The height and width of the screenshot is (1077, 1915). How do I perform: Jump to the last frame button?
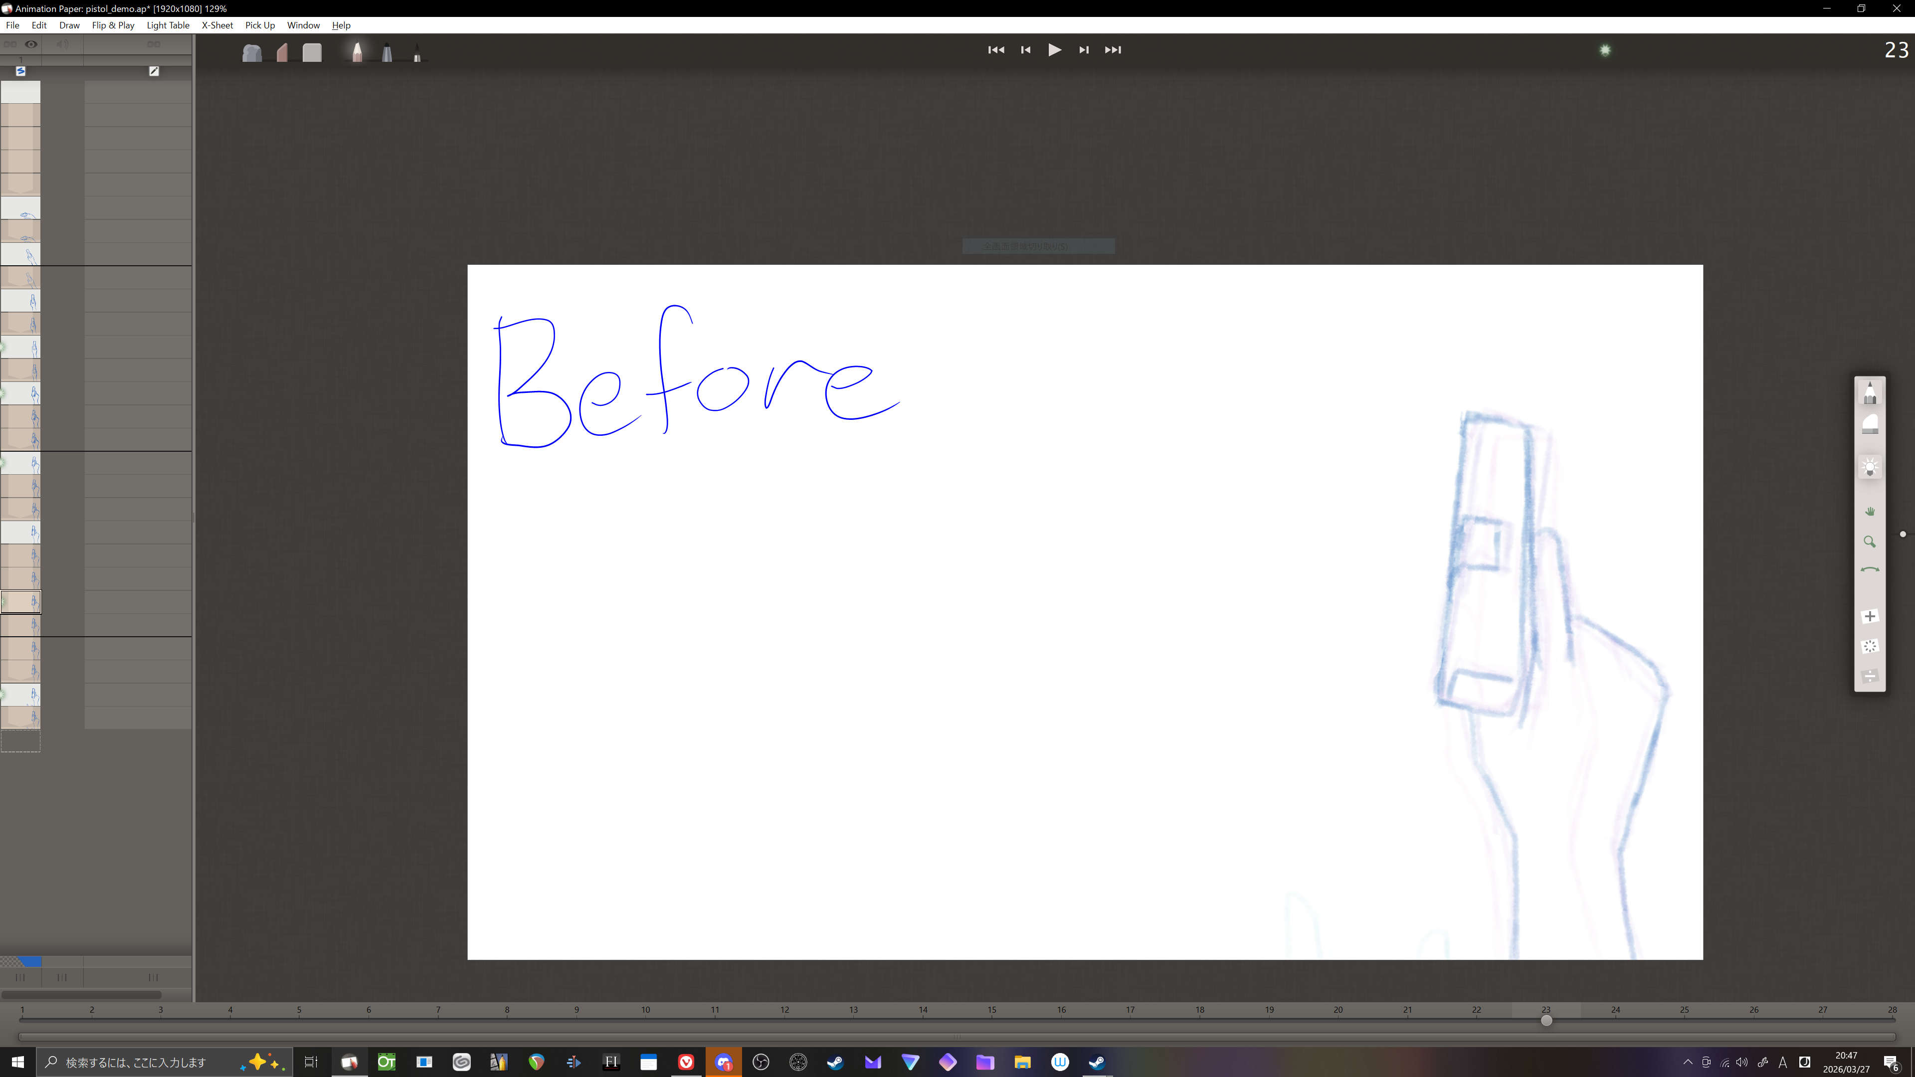(x=1113, y=50)
